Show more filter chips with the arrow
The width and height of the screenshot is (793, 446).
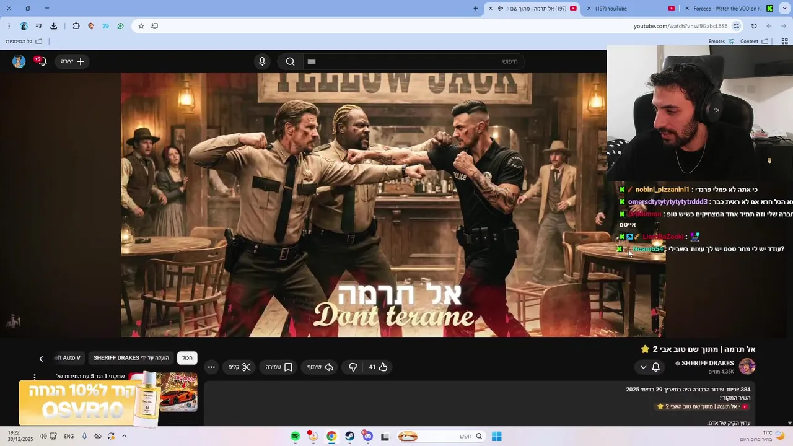(42, 358)
